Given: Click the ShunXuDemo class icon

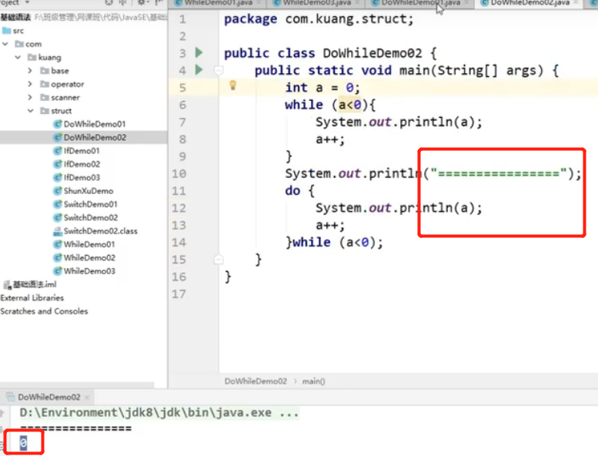Looking at the screenshot, I should click(58, 191).
